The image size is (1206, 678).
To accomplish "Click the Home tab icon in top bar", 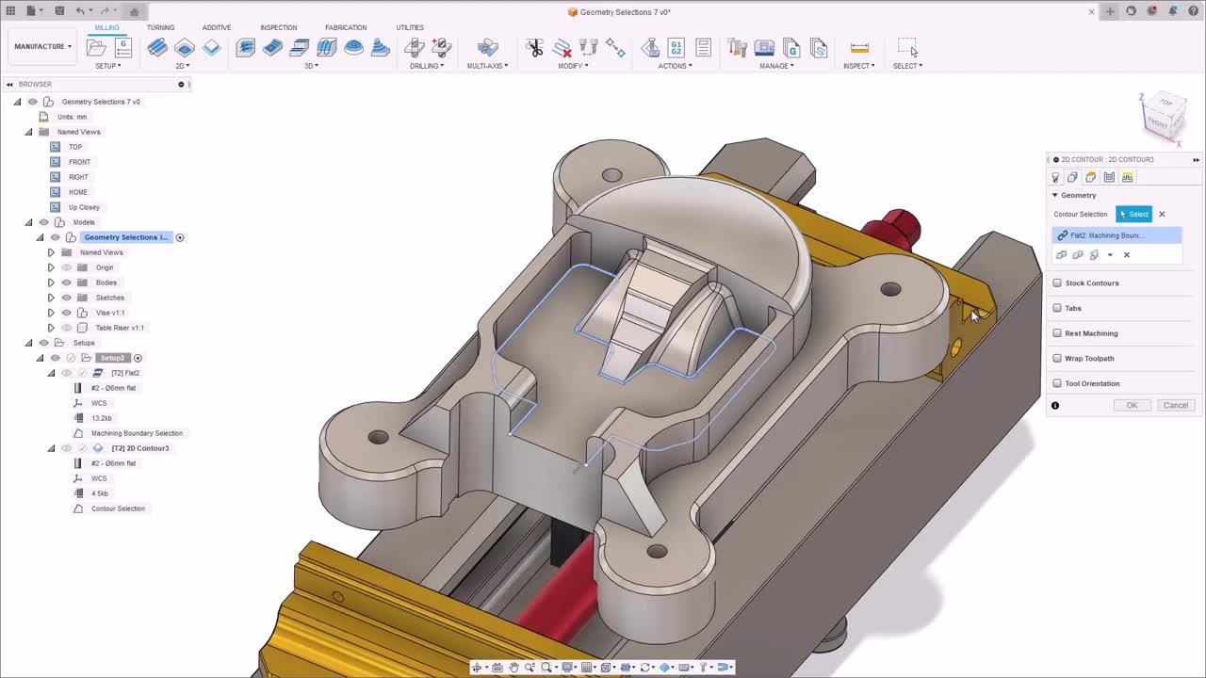I will pyautogui.click(x=134, y=11).
